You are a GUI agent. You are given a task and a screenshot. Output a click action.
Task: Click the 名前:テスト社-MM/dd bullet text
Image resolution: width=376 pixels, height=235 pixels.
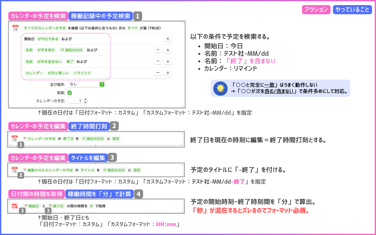[x=236, y=53]
